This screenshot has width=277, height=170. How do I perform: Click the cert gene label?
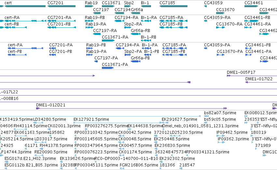[8, 3]
